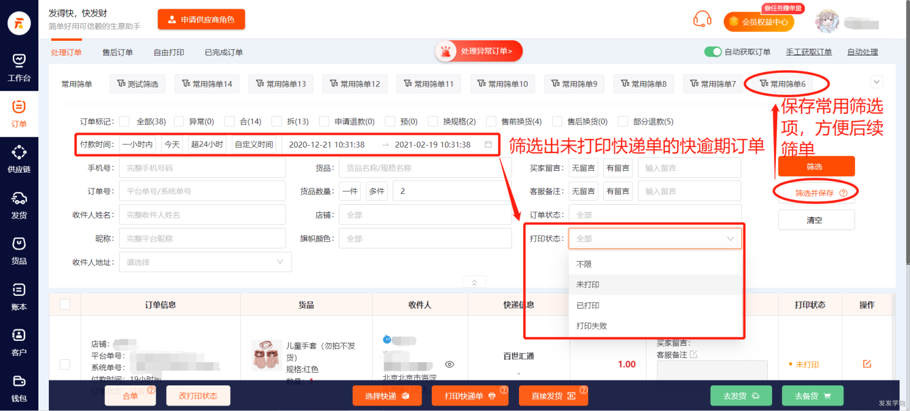
Task: Click the 去发货 green button
Action: tap(741, 396)
